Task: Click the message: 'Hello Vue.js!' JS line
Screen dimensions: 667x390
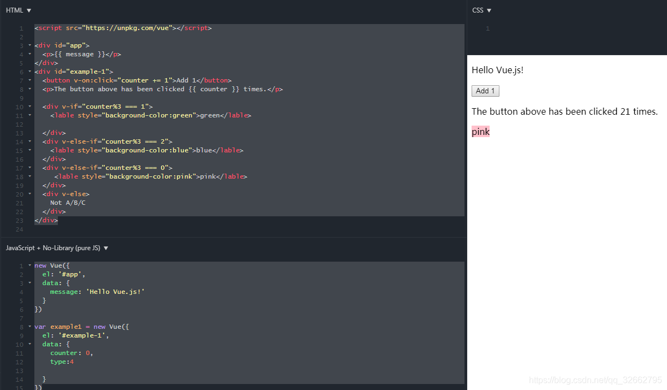Action: point(97,292)
